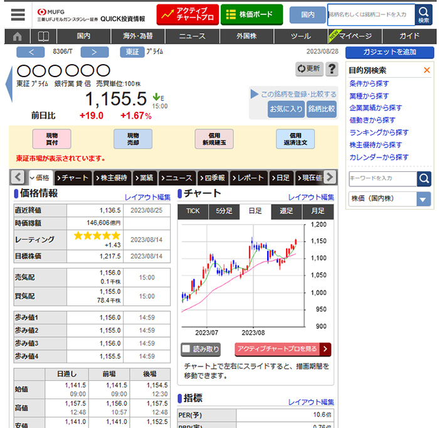Click レイアウト編集 link for 価格情報
The width and height of the screenshot is (439, 428).
click(x=147, y=197)
